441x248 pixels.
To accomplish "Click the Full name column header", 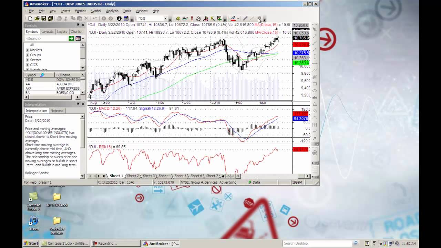I will [x=68, y=75].
